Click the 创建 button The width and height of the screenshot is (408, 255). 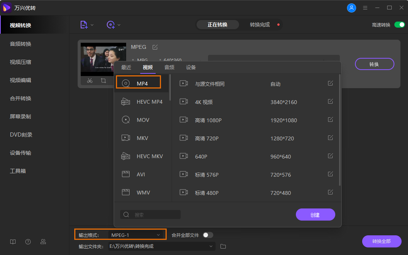coord(315,215)
